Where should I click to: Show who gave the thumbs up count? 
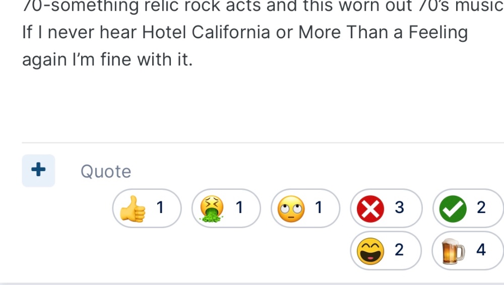(x=160, y=207)
